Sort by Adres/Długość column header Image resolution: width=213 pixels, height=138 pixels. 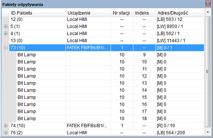pos(180,13)
